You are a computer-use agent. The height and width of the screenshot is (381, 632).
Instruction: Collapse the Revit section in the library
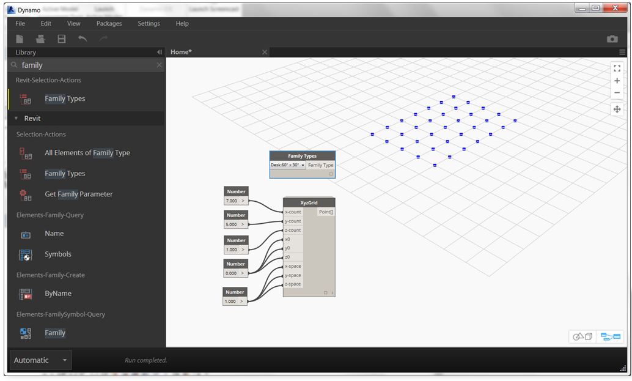15,118
